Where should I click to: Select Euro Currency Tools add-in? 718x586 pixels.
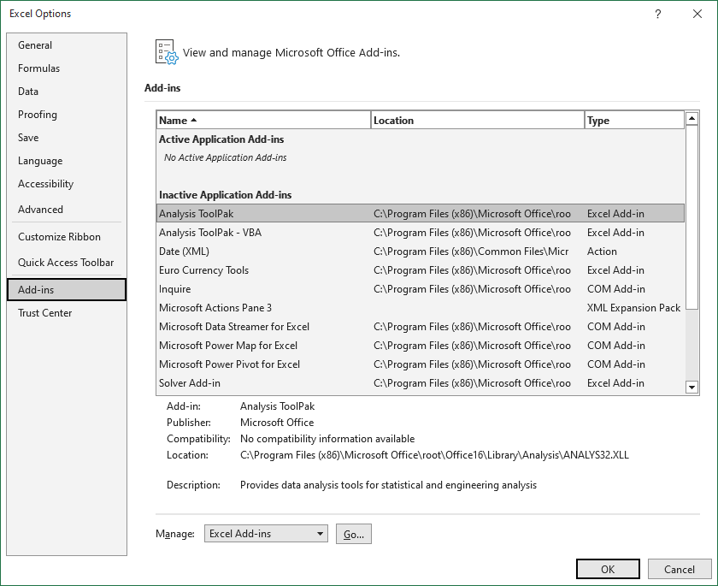203,270
